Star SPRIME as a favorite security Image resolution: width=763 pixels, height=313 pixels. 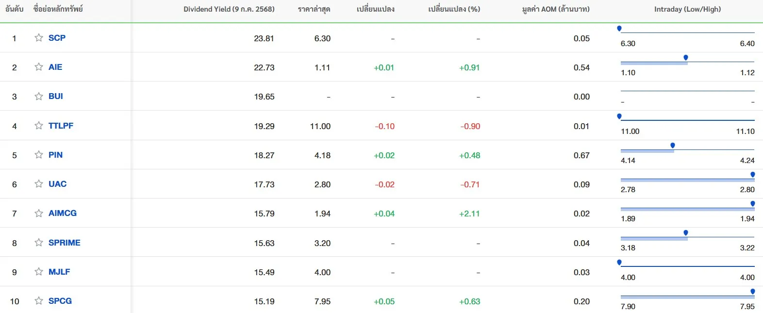point(38,242)
